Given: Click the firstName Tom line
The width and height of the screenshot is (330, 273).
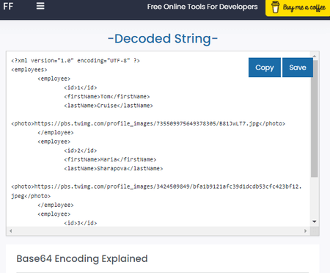Looking at the screenshot, I should coord(107,97).
